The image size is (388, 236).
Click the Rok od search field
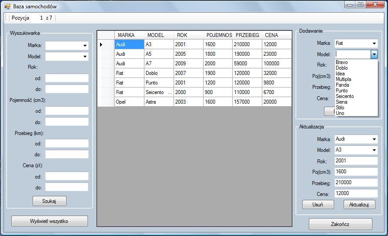point(67,78)
